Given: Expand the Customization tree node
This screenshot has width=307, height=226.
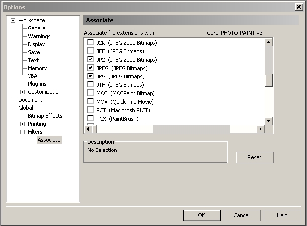Looking at the screenshot, I should [x=23, y=92].
